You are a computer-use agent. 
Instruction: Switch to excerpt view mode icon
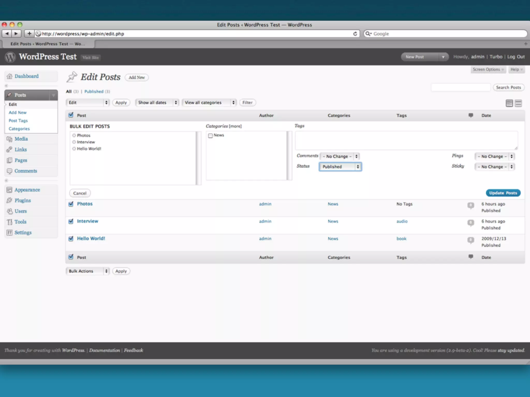click(x=518, y=103)
